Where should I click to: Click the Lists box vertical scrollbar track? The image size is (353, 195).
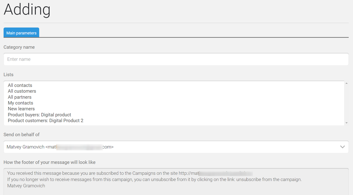pyautogui.click(x=347, y=103)
